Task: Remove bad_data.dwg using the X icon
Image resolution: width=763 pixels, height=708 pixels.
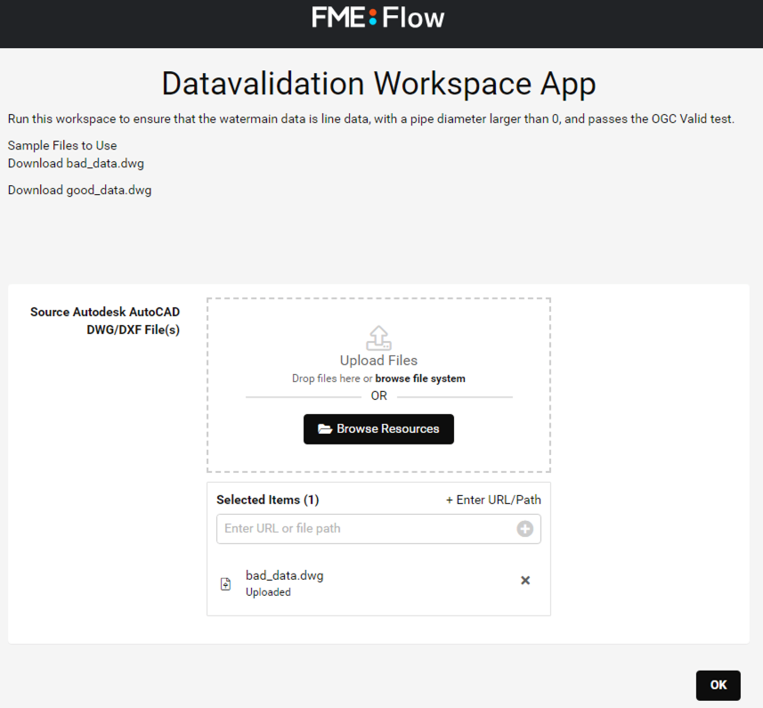Action: tap(524, 580)
